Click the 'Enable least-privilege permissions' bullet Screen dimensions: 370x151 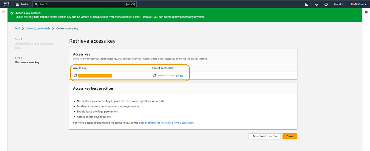point(98,112)
